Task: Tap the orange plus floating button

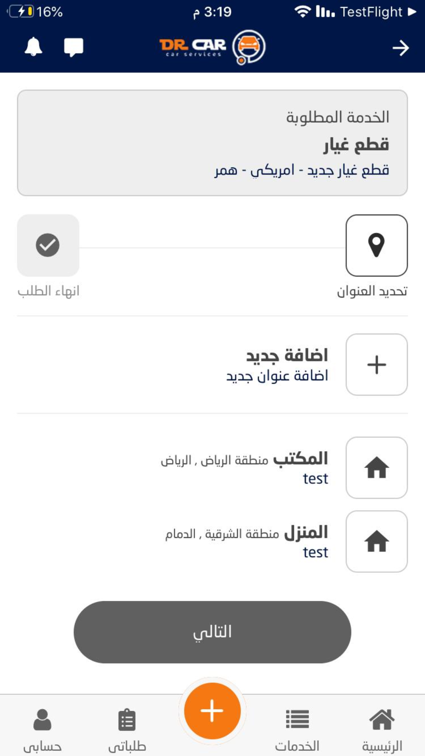Action: (x=212, y=711)
